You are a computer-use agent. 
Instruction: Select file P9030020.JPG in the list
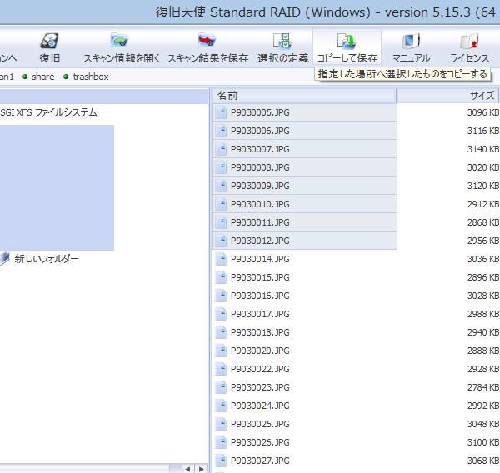click(260, 351)
